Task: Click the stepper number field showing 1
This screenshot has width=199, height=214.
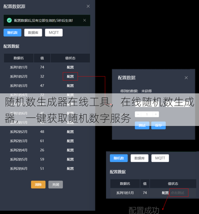Action: (147, 114)
